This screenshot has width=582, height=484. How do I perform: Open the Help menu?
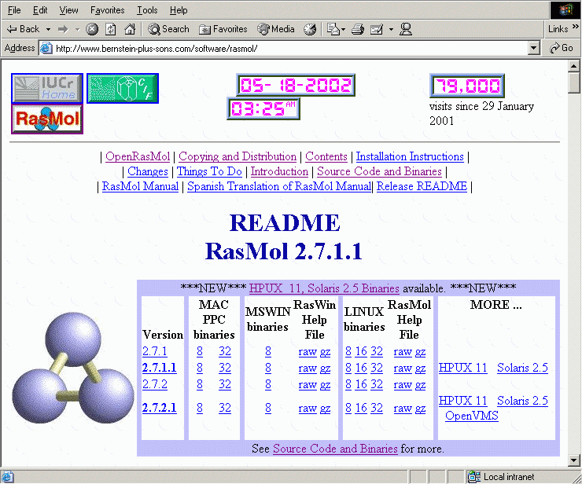click(x=179, y=10)
